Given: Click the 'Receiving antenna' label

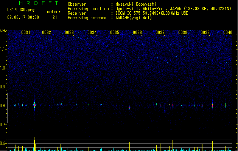Looking at the screenshot, I should click(87, 18).
